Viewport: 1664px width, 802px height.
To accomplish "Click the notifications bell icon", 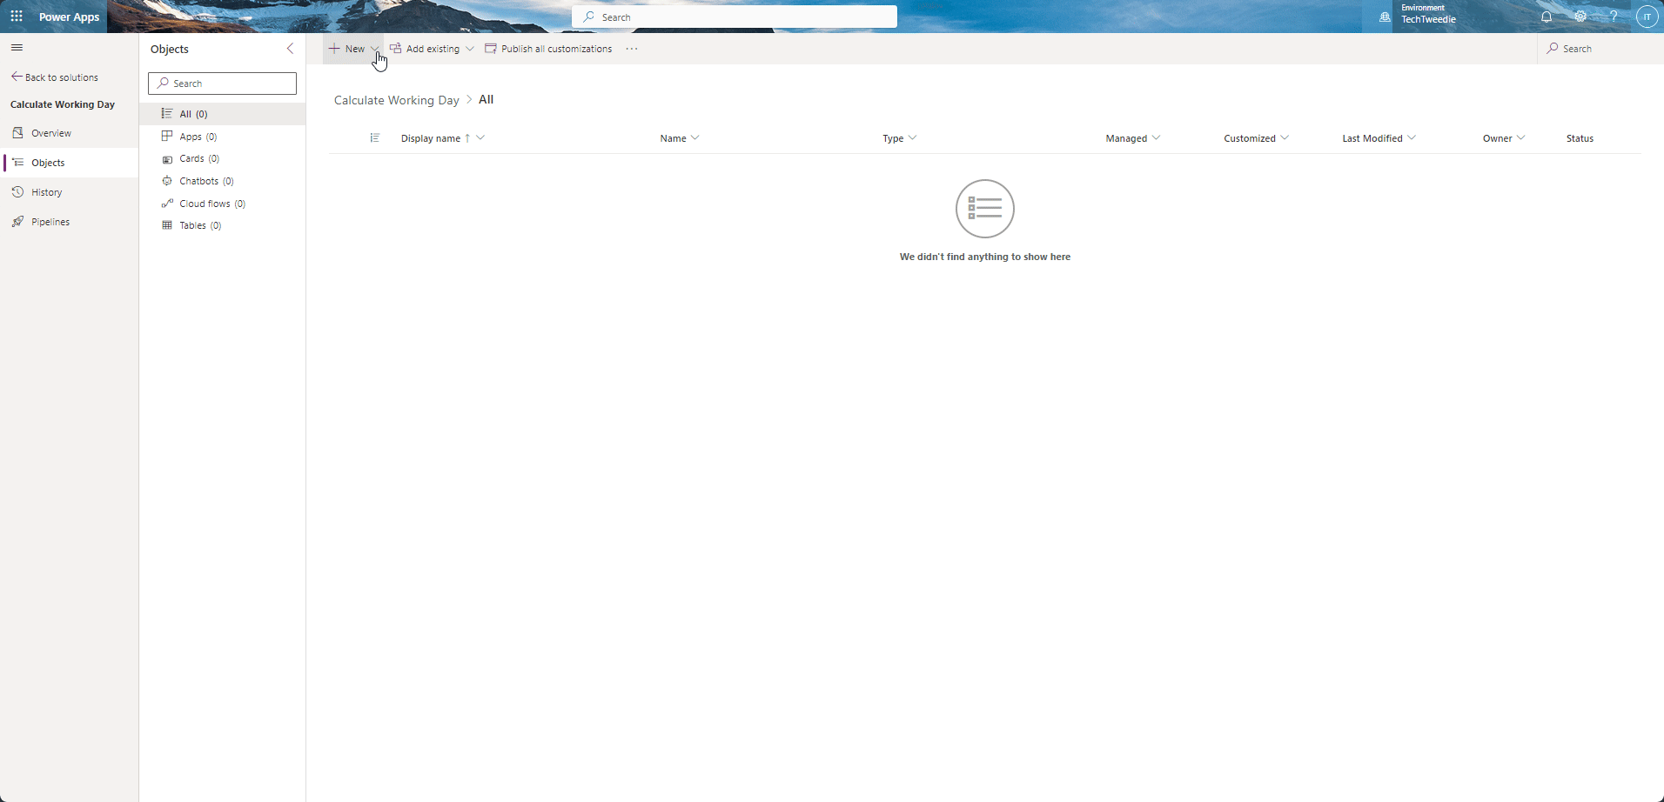I will coord(1547,17).
